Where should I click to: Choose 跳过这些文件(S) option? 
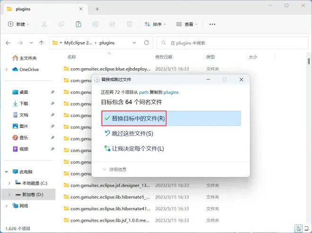coord(129,134)
